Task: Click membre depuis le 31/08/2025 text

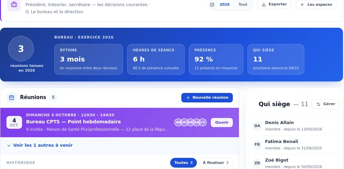Action: (x=294, y=148)
